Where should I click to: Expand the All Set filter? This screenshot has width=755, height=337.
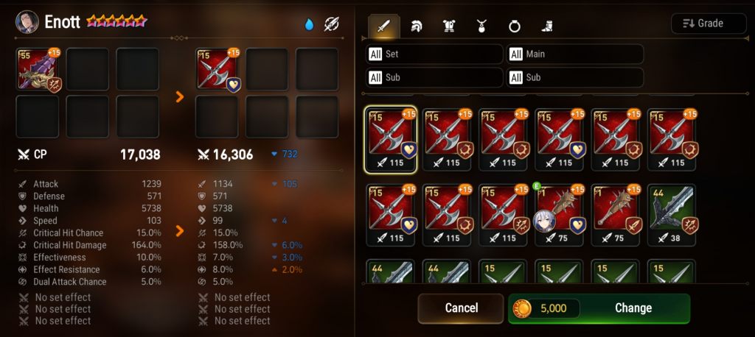click(x=434, y=54)
